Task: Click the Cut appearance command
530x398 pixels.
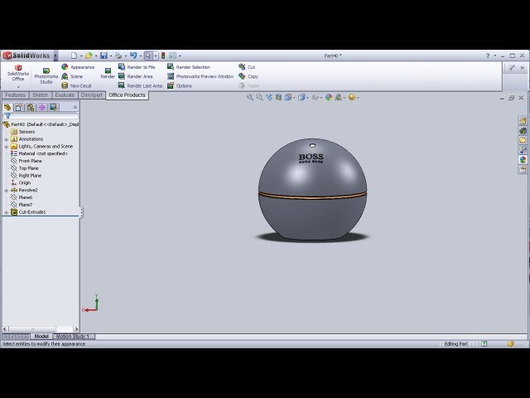Action: pyautogui.click(x=247, y=67)
